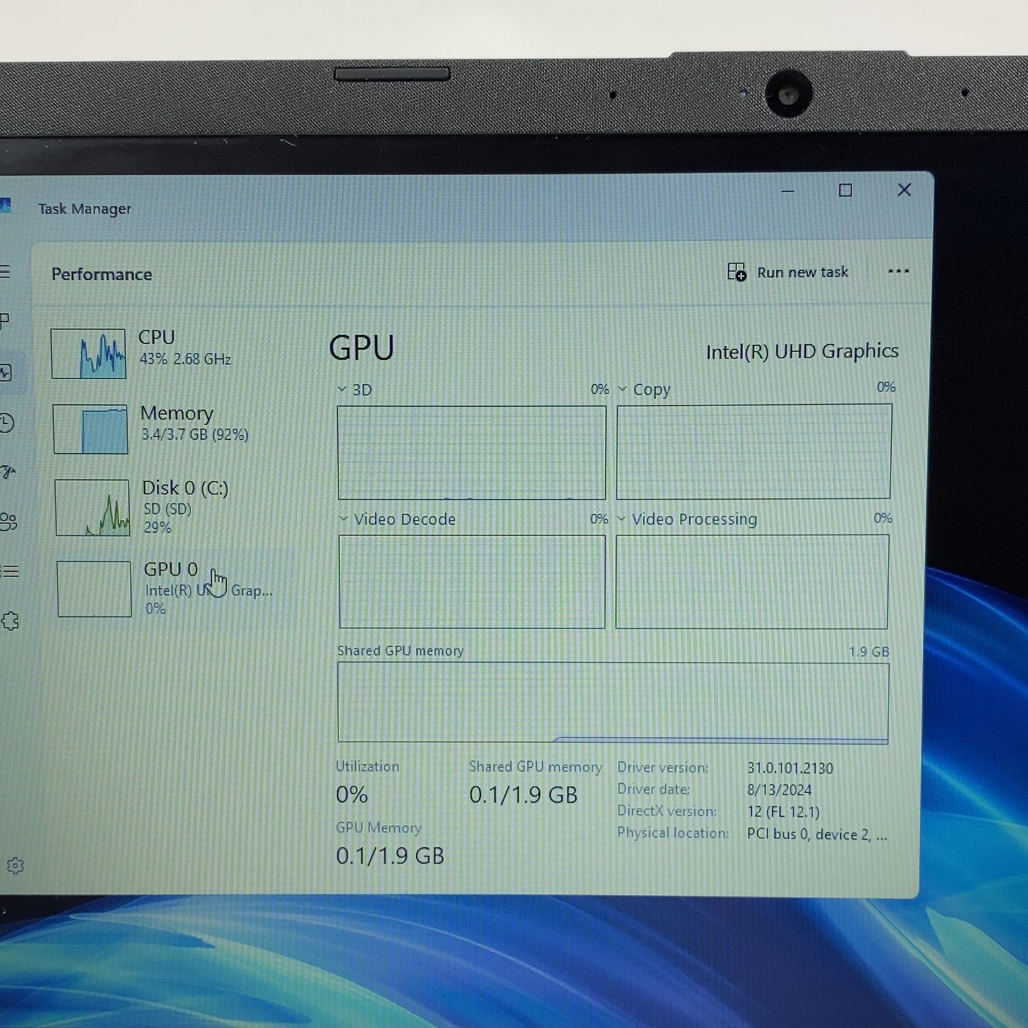1028x1028 pixels.
Task: Select the CPU performance entry
Action: pos(164,353)
